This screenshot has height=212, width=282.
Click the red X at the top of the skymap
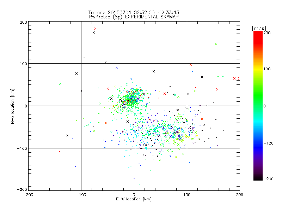[95, 29]
